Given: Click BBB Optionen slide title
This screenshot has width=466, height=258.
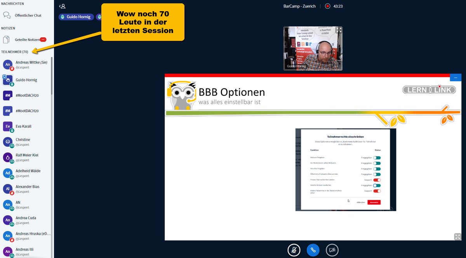Looking at the screenshot, I should (x=232, y=92).
